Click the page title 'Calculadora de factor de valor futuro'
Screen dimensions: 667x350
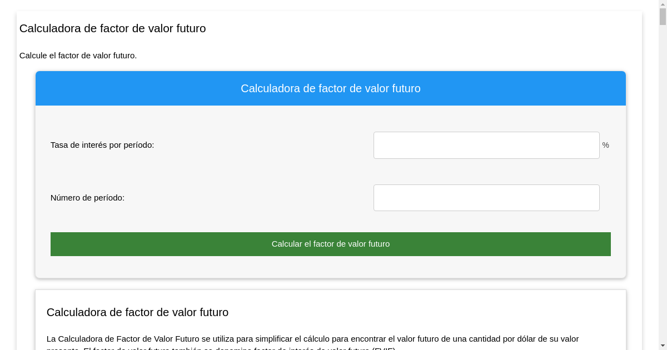pyautogui.click(x=113, y=28)
